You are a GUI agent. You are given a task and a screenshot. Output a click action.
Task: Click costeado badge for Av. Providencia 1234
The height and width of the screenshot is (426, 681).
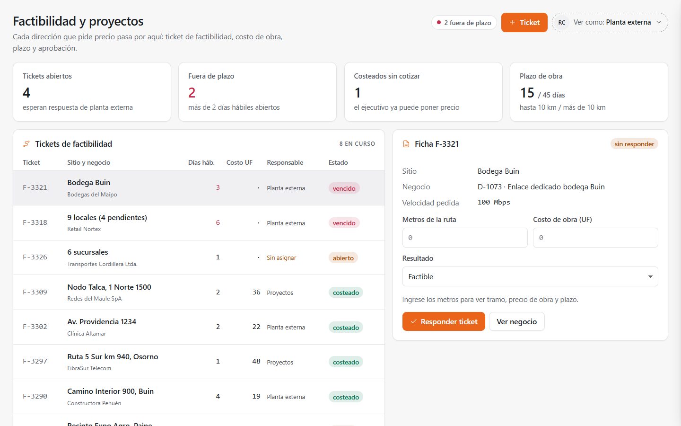click(x=346, y=328)
